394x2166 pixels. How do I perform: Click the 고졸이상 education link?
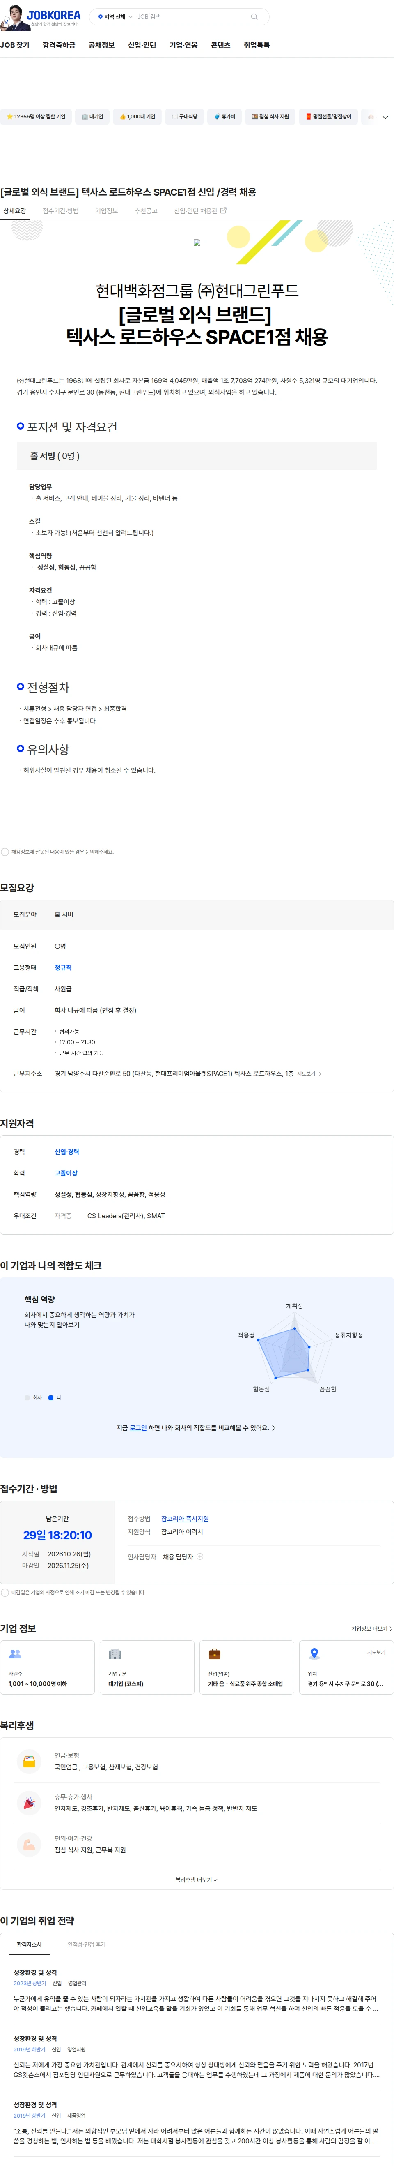66,1173
